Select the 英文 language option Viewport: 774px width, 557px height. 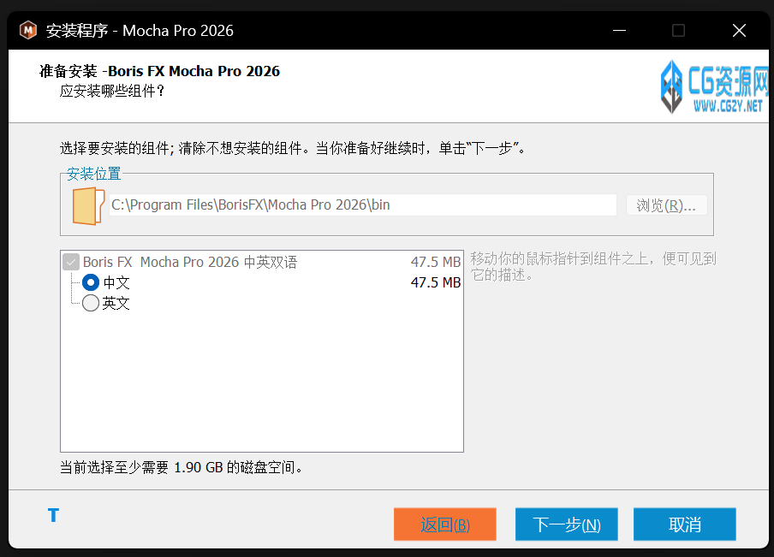(x=90, y=302)
